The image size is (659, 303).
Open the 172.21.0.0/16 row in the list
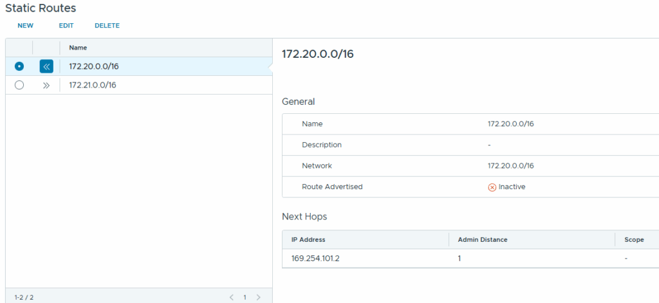click(93, 85)
